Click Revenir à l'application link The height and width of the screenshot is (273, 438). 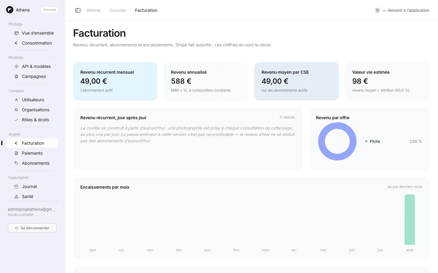(x=406, y=10)
